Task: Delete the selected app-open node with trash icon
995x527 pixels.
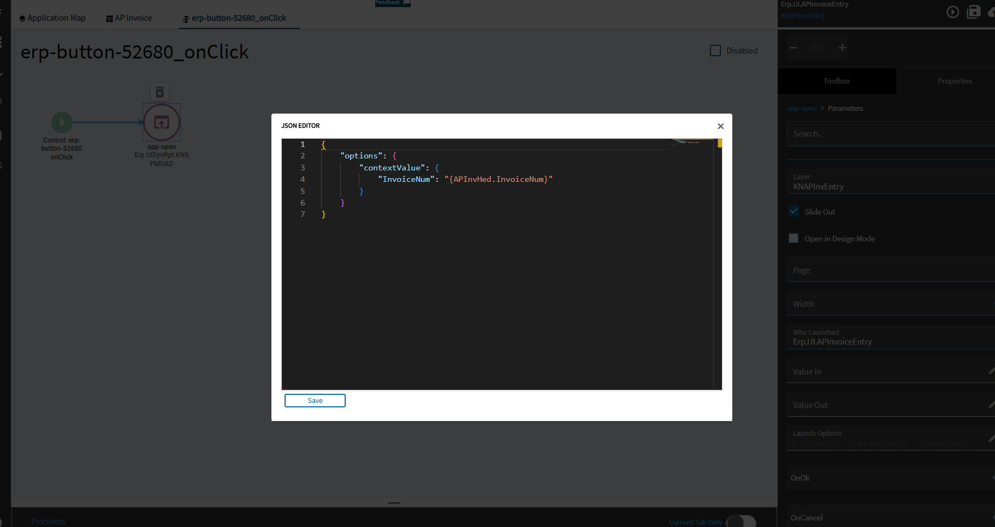Action: [x=159, y=92]
